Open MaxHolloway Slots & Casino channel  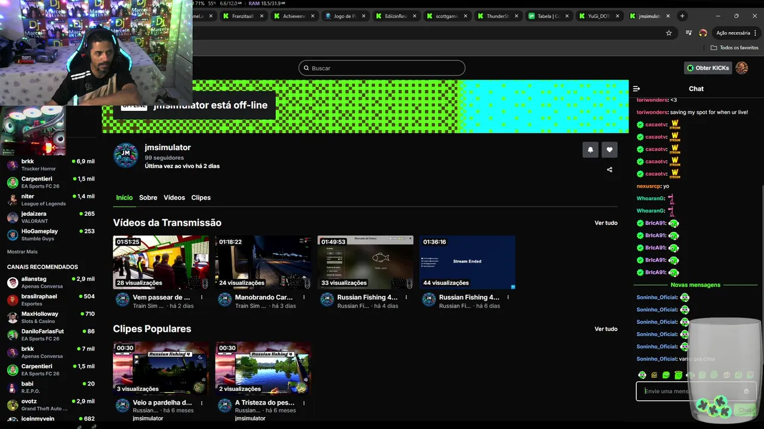(x=51, y=318)
